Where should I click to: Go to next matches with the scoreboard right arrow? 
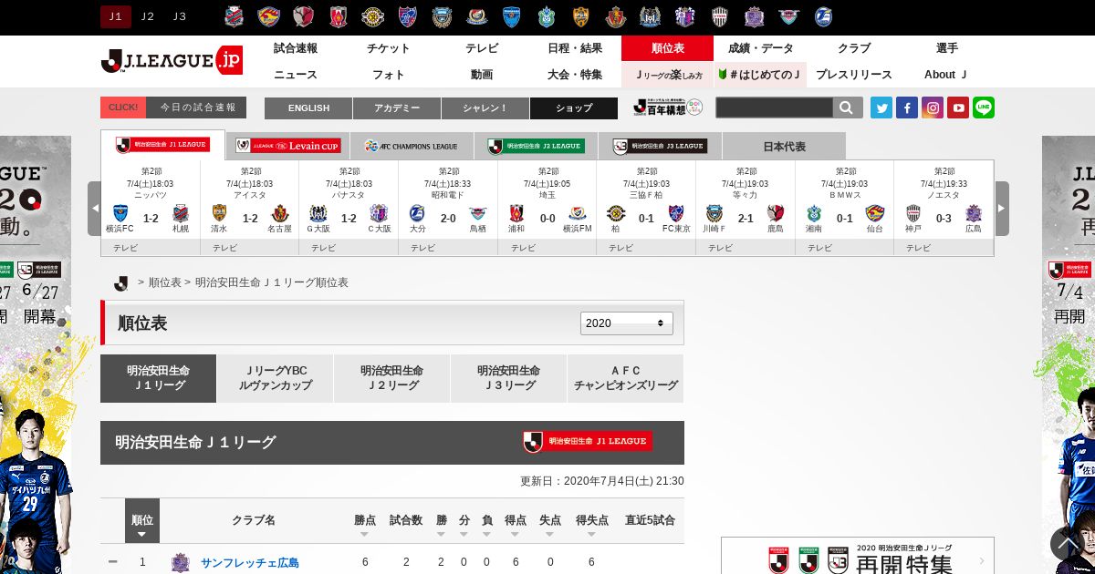click(1002, 209)
